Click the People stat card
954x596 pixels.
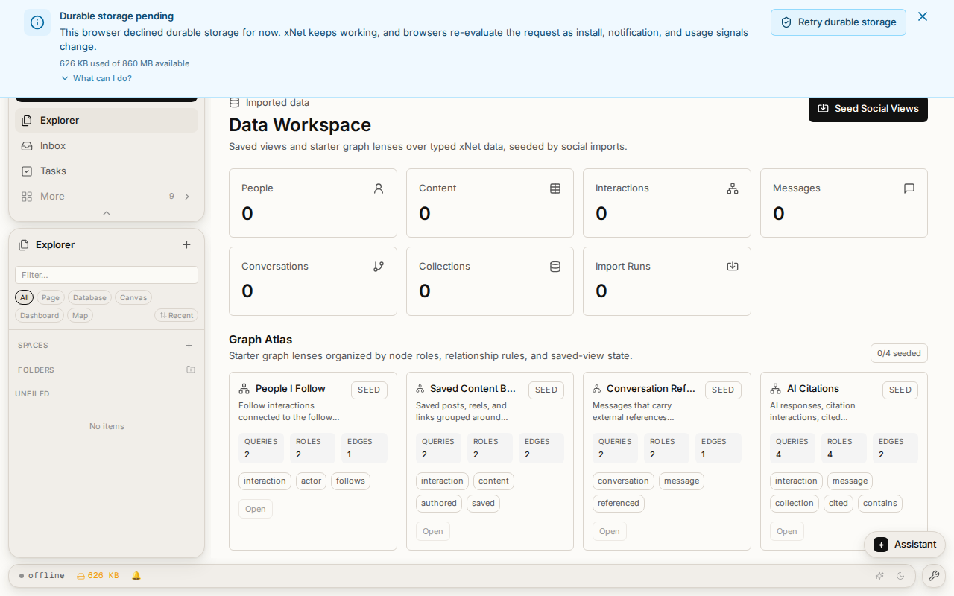tap(313, 203)
